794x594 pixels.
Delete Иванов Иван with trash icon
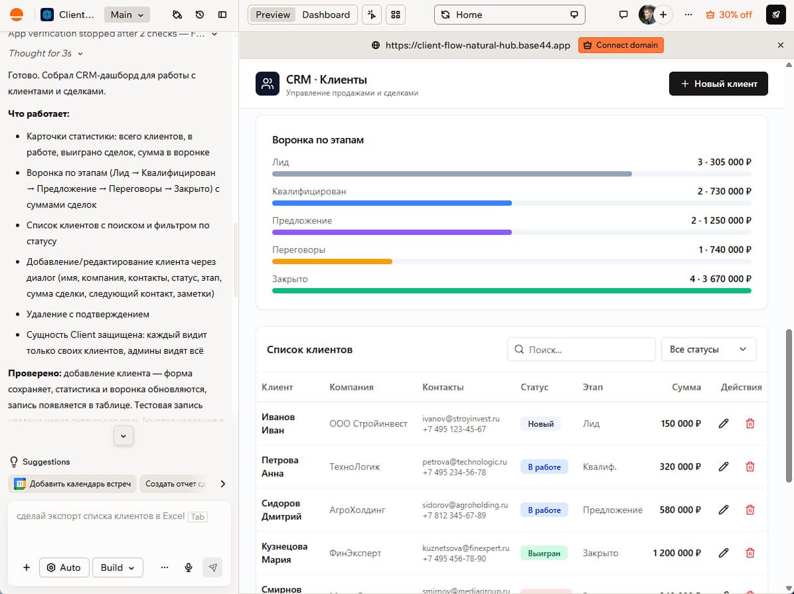tap(750, 423)
